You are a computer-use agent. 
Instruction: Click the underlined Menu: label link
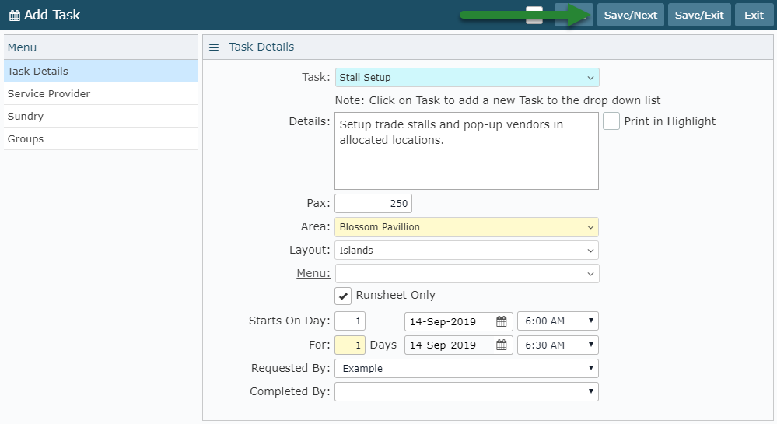coord(313,273)
